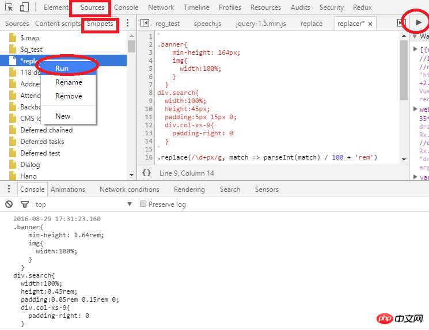This screenshot has width=429, height=330.
Task: Select the Content scripts sub-tab
Action: coord(58,24)
